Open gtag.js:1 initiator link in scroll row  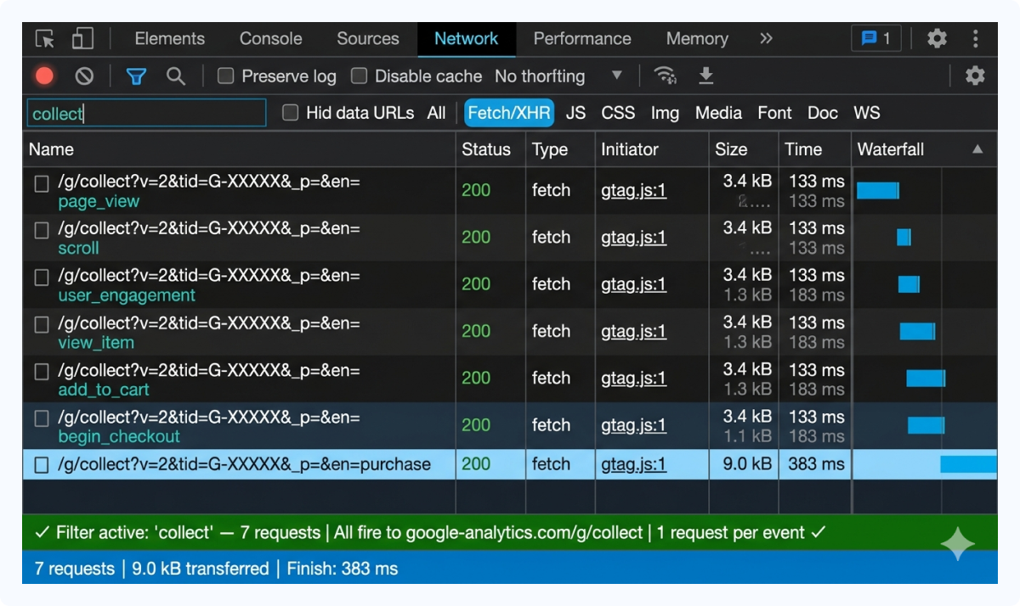tap(633, 237)
